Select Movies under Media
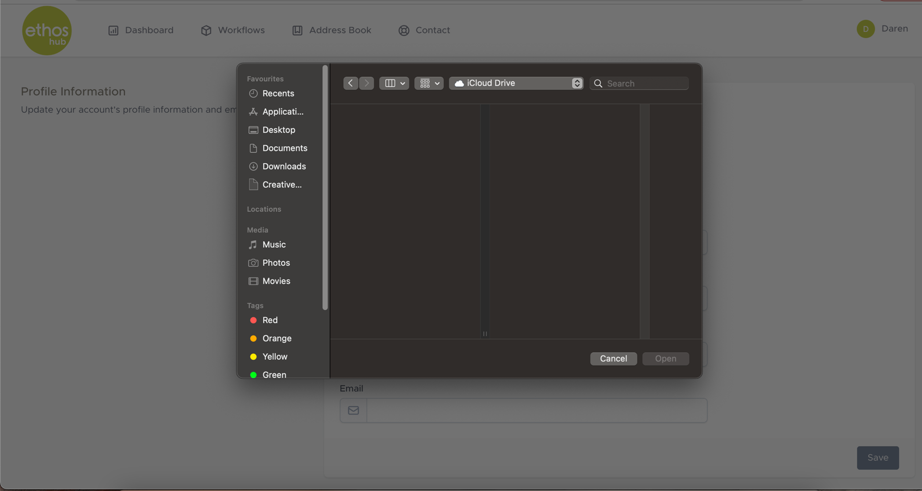 click(276, 281)
